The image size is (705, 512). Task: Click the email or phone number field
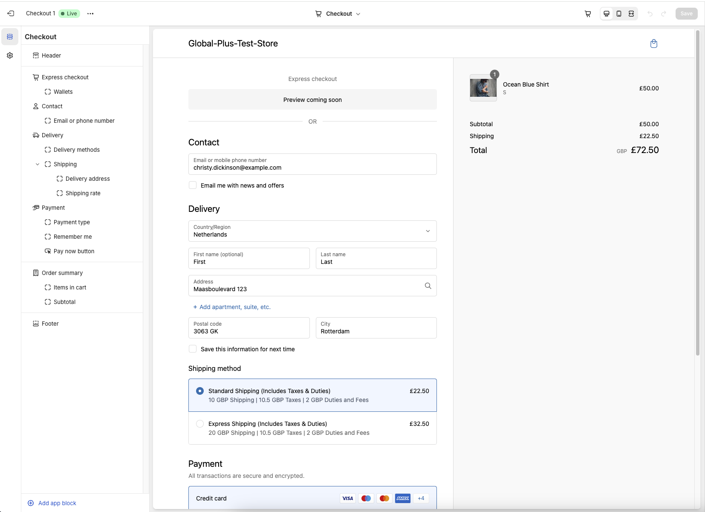click(312, 164)
